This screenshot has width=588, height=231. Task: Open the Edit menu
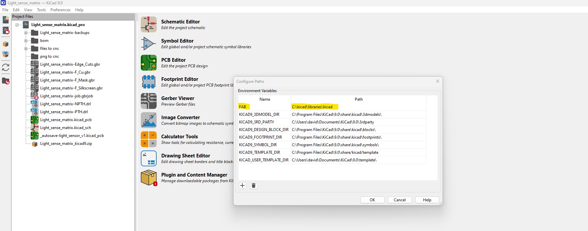(16, 10)
